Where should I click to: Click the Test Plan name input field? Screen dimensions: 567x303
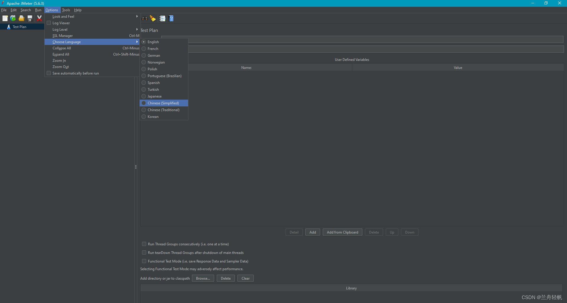click(362, 40)
